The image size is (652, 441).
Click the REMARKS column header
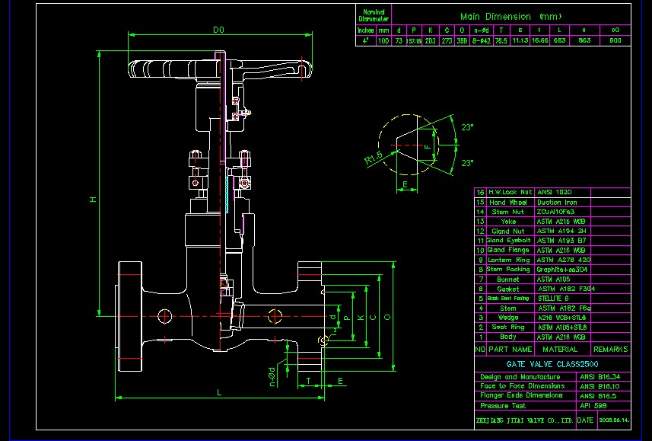pyautogui.click(x=611, y=349)
